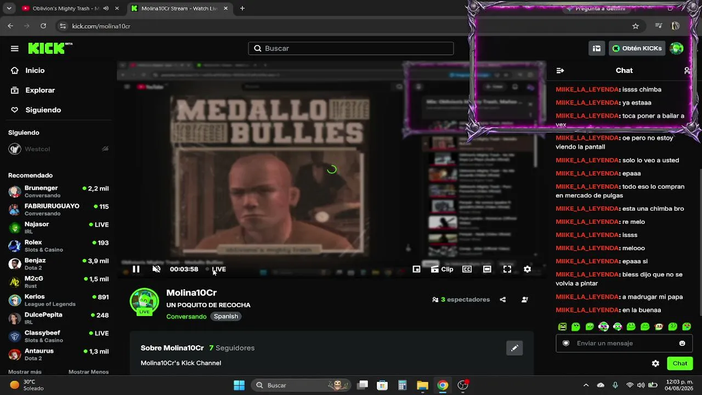Open recommended channel FABRIURUGUAYO
Image resolution: width=702 pixels, height=395 pixels.
58,210
